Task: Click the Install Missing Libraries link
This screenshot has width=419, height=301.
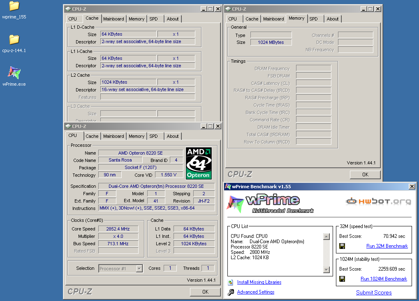Action: pos(259,282)
